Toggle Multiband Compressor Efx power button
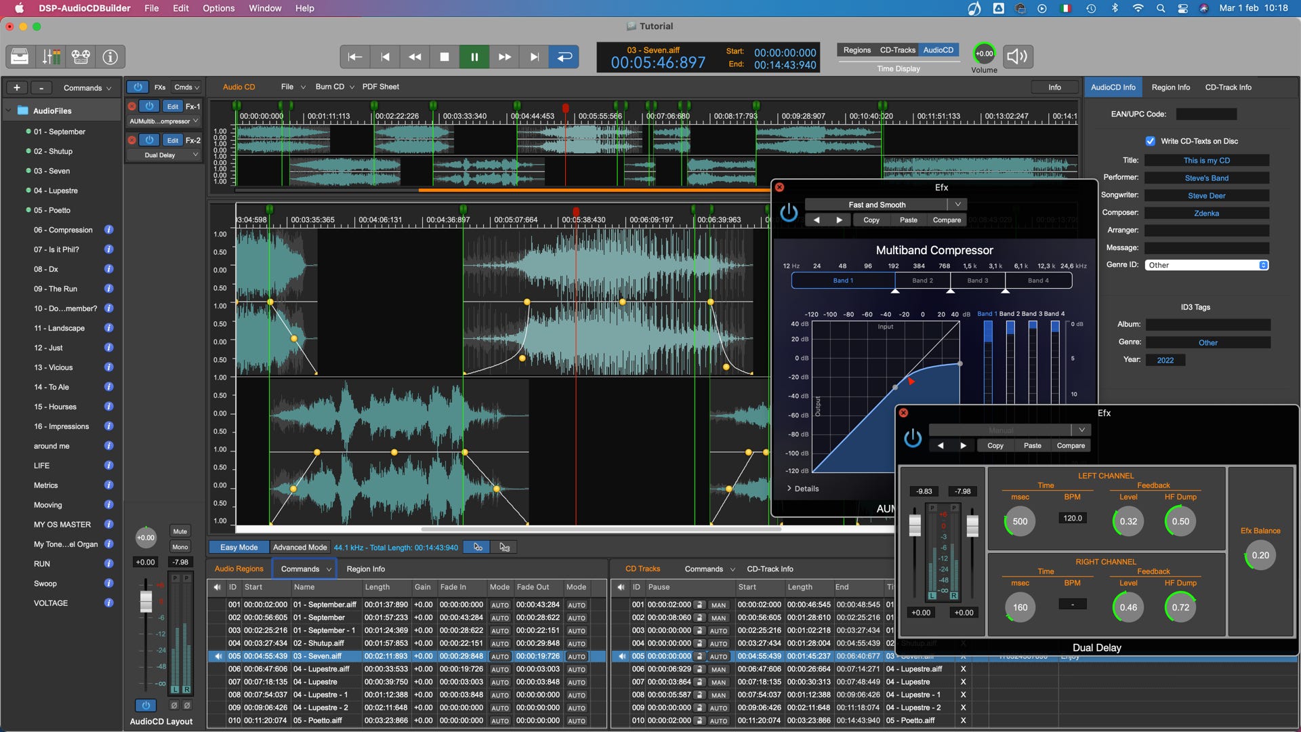This screenshot has height=732, width=1301. (x=789, y=213)
